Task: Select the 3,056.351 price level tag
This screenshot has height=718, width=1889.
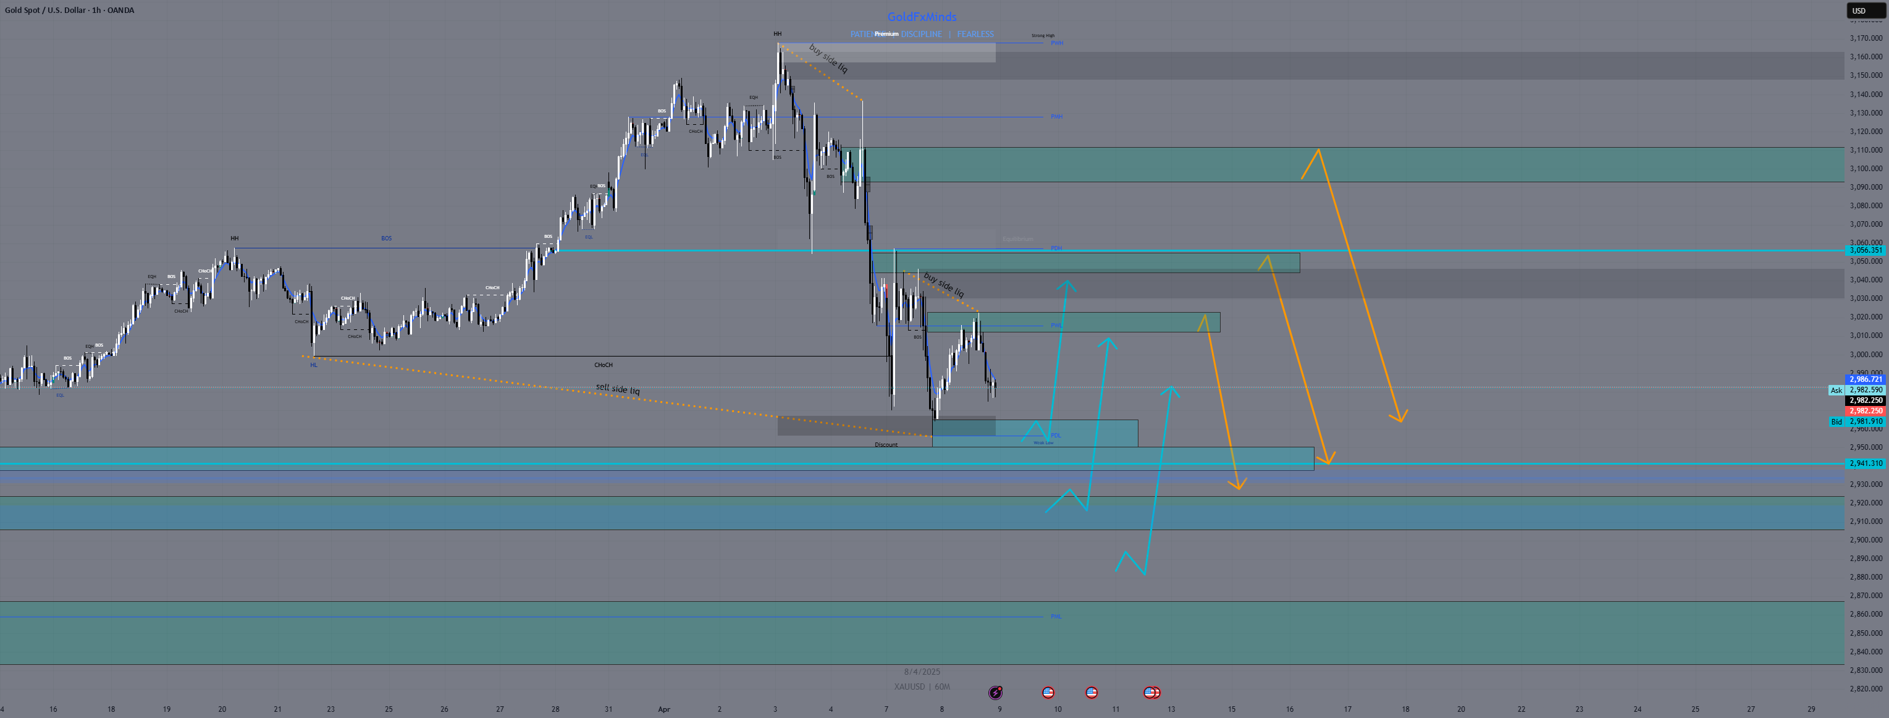Action: [x=1865, y=250]
